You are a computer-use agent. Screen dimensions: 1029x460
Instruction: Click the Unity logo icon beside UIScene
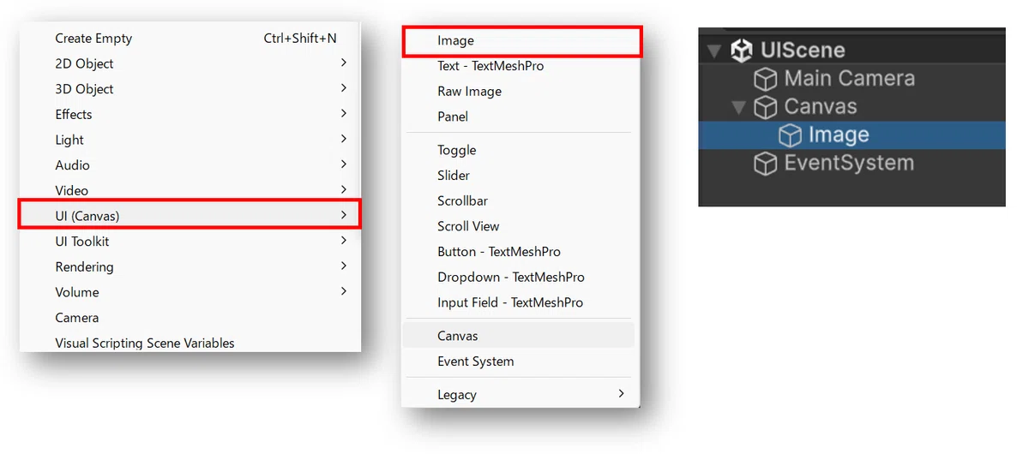point(742,51)
